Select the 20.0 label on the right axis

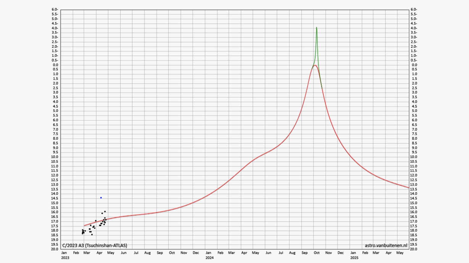point(413,249)
